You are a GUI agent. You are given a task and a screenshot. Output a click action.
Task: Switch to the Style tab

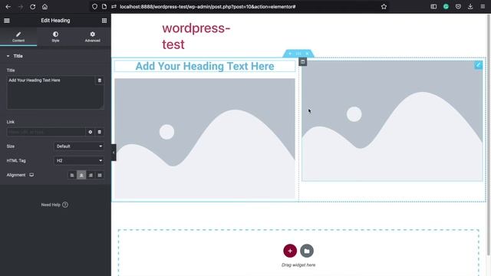pos(55,37)
